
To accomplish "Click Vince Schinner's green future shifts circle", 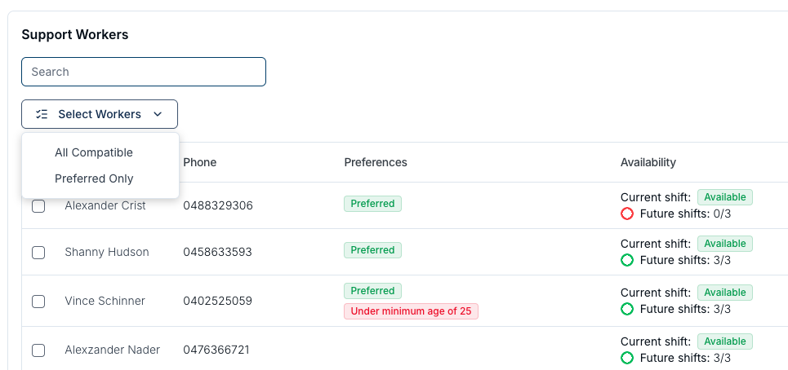I will tap(626, 310).
